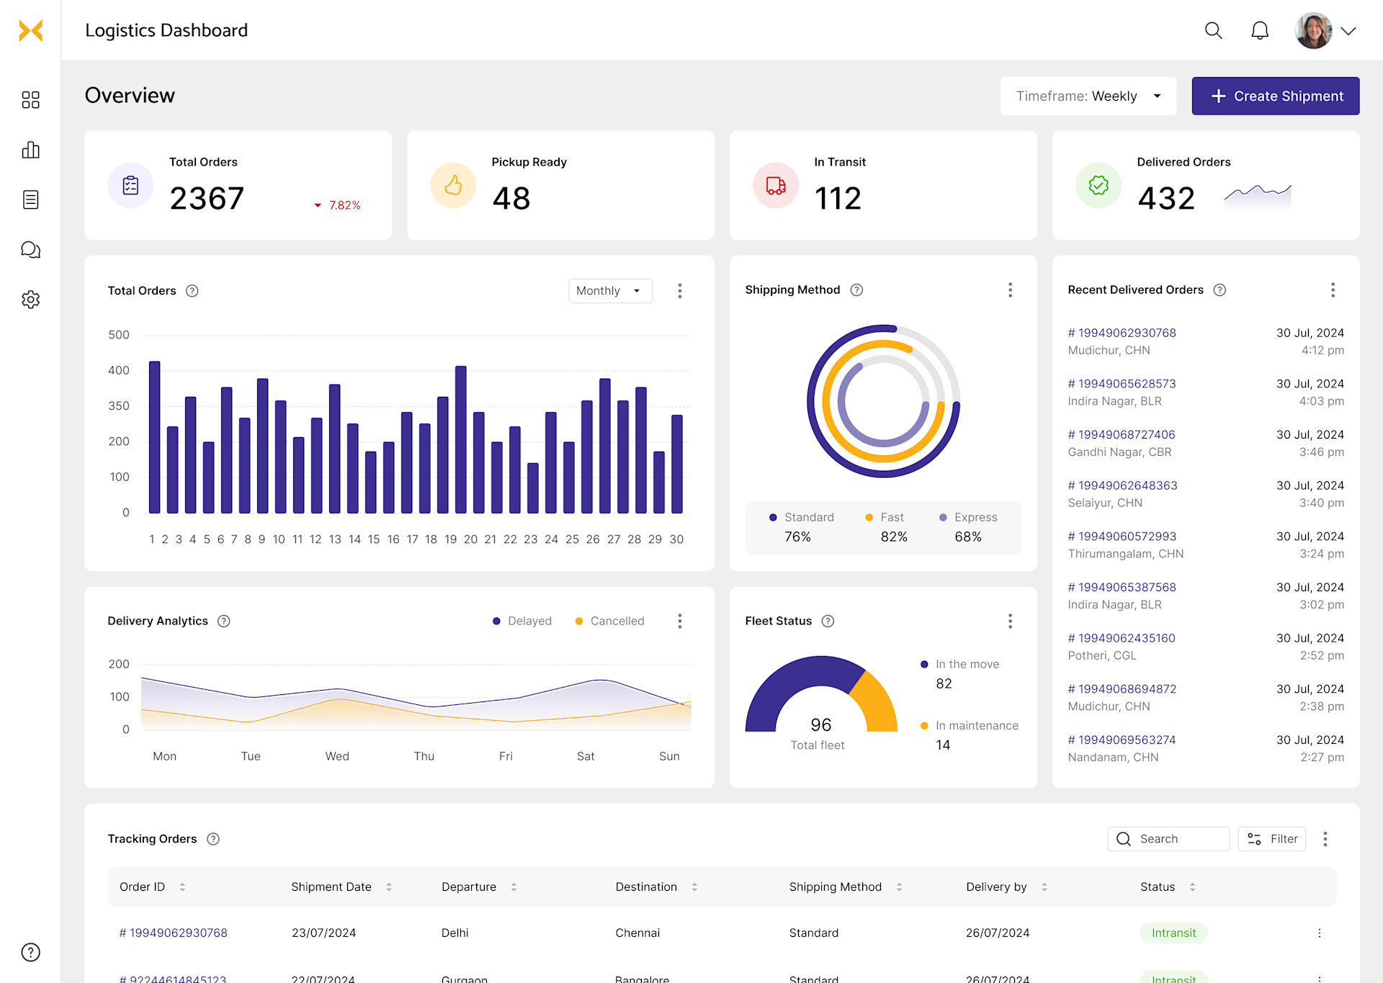Open the orders list icon in sidebar
The height and width of the screenshot is (983, 1383).
point(31,199)
